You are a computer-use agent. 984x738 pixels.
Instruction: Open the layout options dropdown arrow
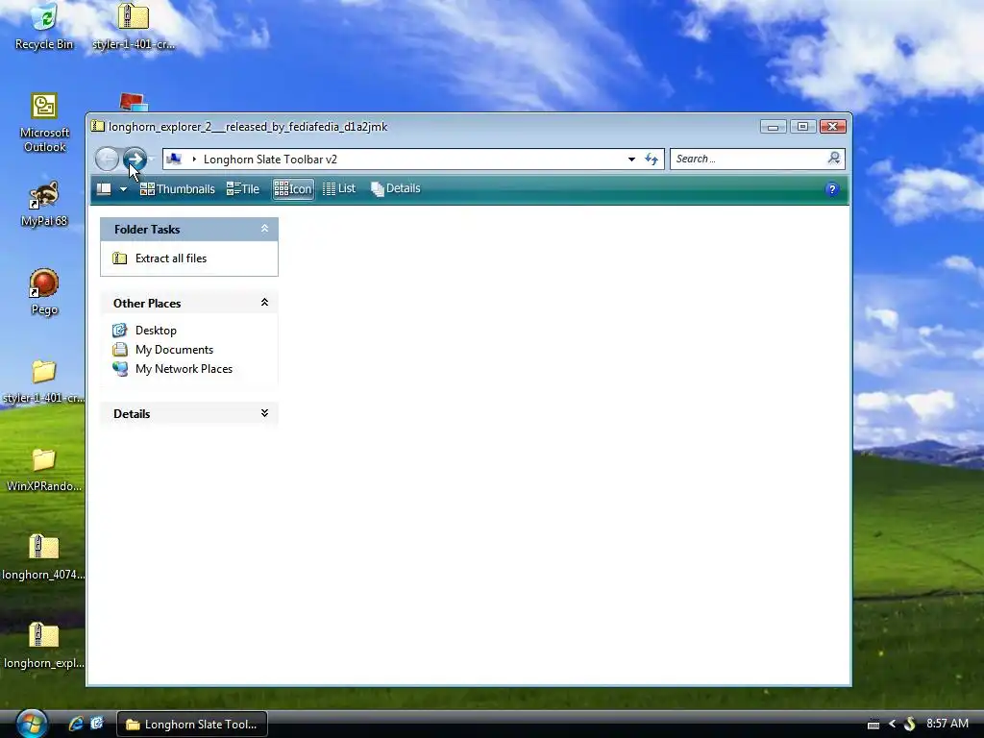point(124,189)
